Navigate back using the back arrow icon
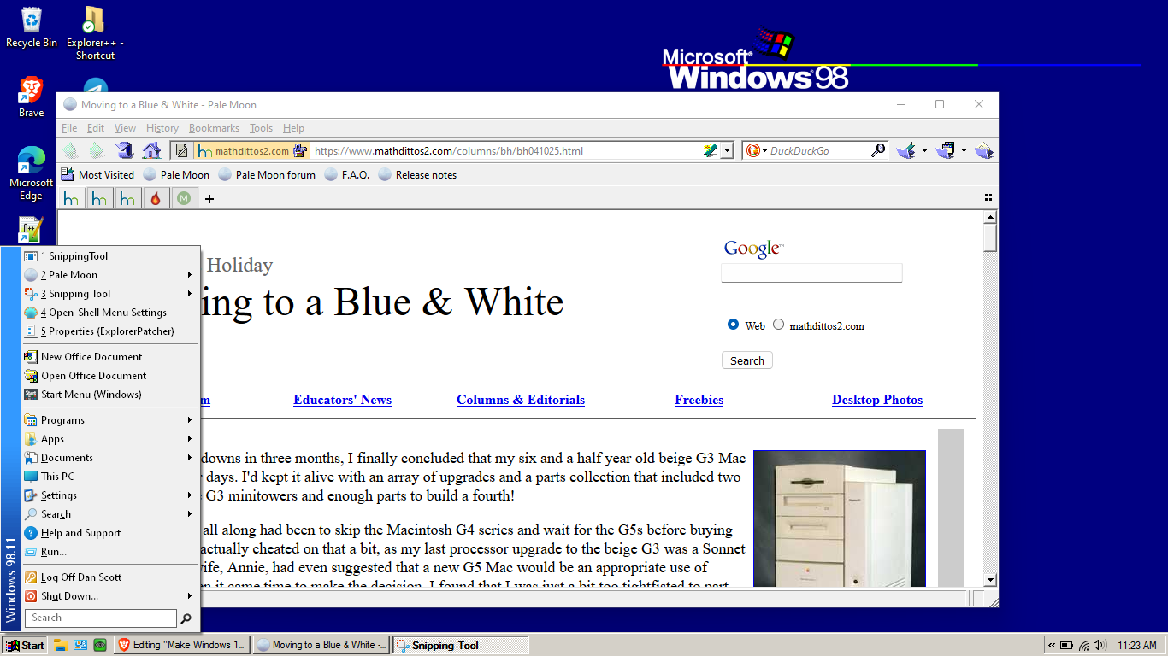 point(70,149)
